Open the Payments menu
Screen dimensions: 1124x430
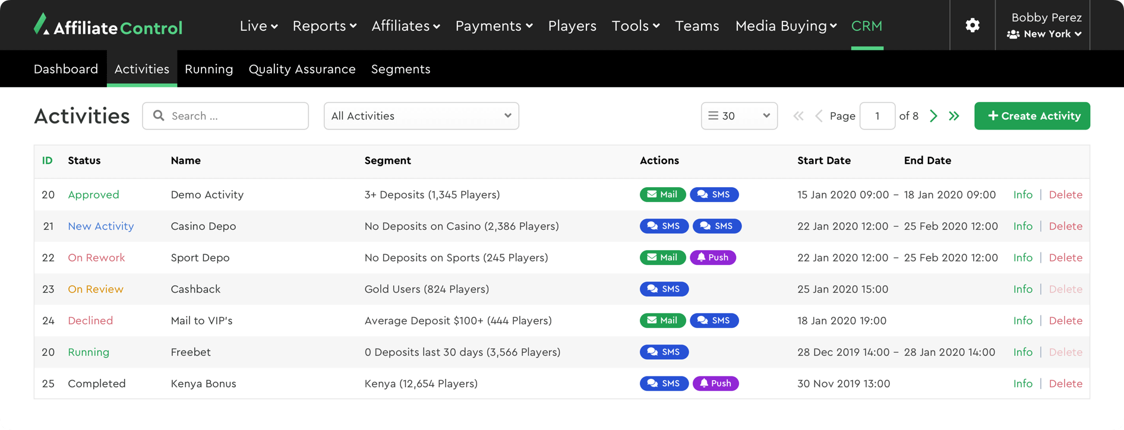[x=494, y=26]
